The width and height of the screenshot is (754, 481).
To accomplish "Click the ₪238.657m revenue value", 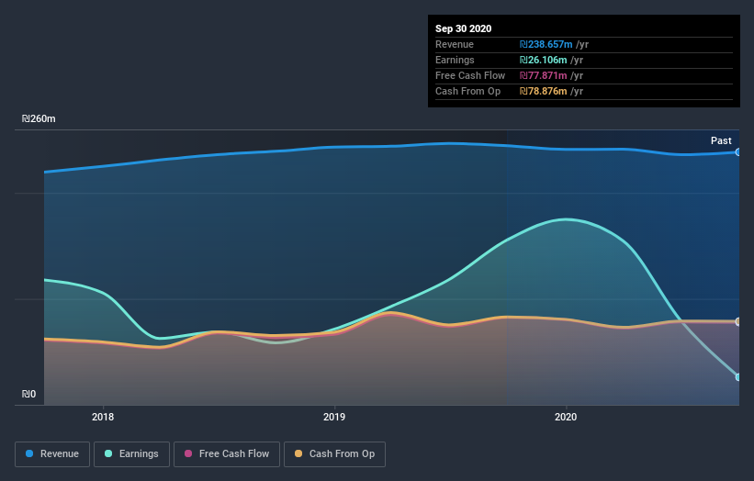I will (546, 44).
